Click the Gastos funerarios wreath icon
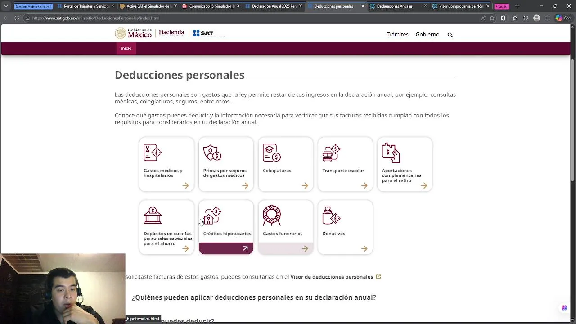 pyautogui.click(x=272, y=216)
